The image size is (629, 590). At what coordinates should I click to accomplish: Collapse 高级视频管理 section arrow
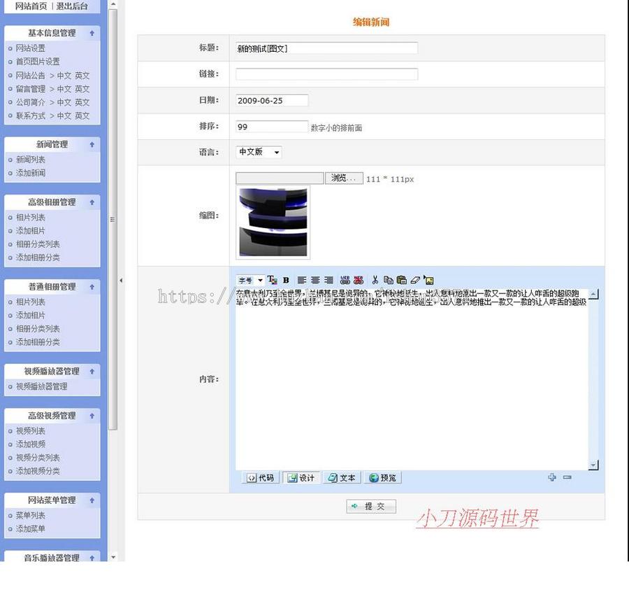tap(92, 416)
